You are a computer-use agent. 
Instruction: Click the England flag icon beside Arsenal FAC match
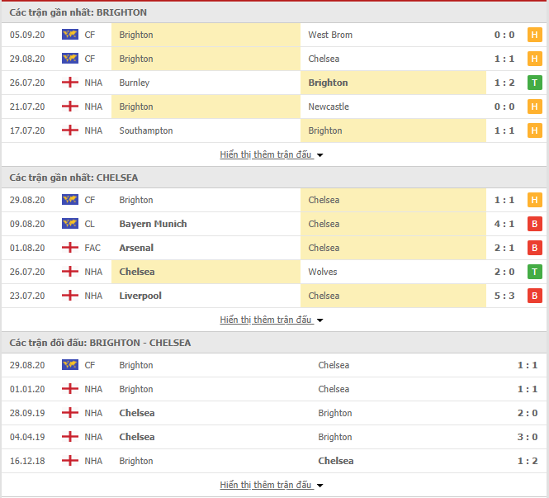point(70,248)
